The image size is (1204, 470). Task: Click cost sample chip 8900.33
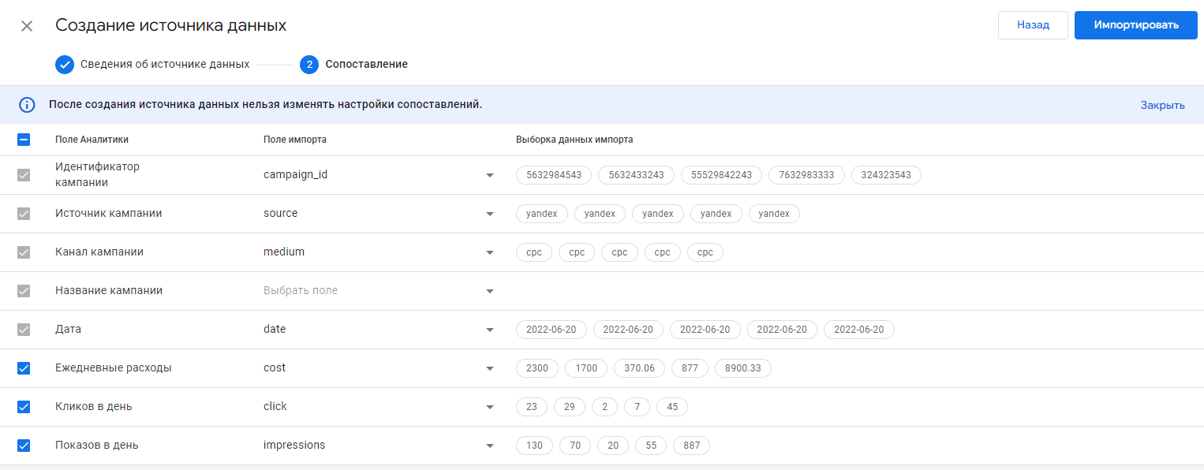743,368
